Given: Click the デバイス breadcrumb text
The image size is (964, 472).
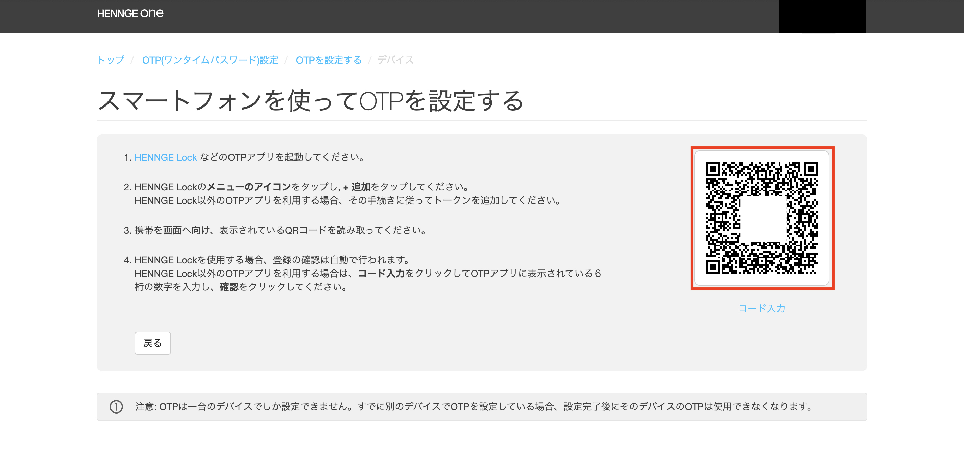Looking at the screenshot, I should [x=395, y=60].
